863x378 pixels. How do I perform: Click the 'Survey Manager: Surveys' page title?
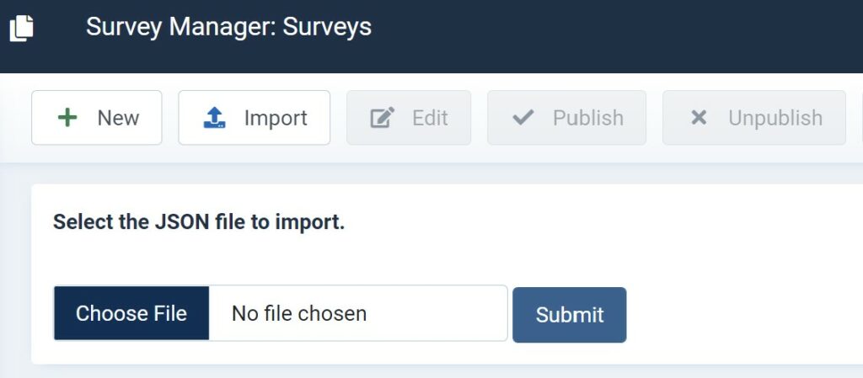(228, 27)
